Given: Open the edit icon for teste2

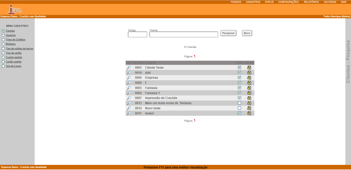Looking at the screenshot, I should click(249, 113).
